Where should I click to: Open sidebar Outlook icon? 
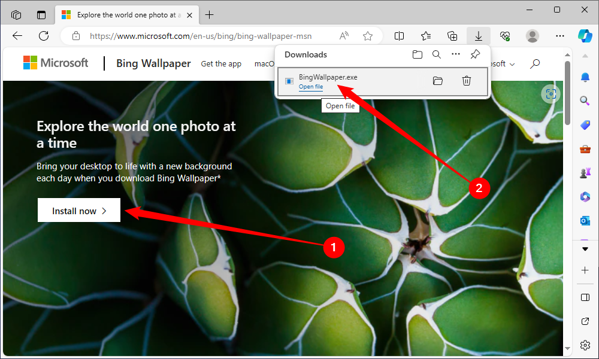pos(585,221)
